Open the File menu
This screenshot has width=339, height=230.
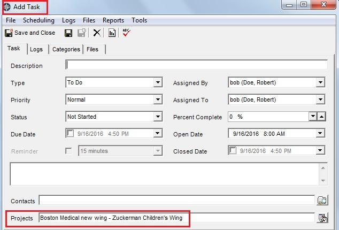click(11, 20)
